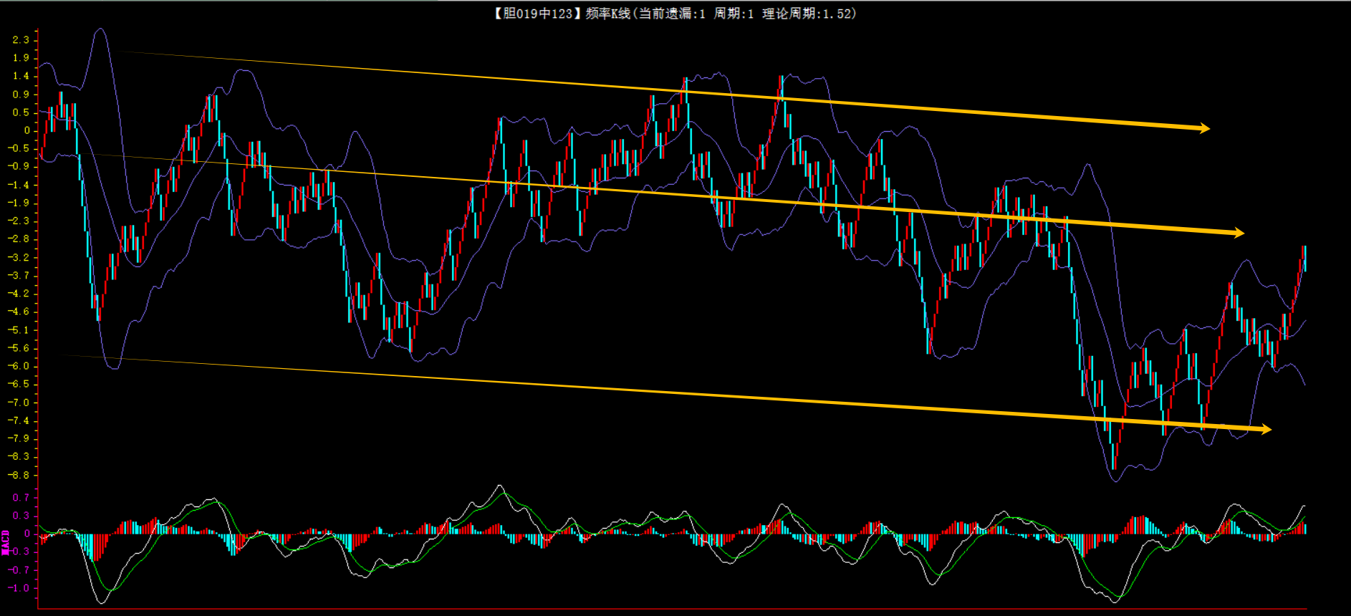The width and height of the screenshot is (1351, 616).
Task: Select the -8.8 label on the price axis
Action: 19,475
